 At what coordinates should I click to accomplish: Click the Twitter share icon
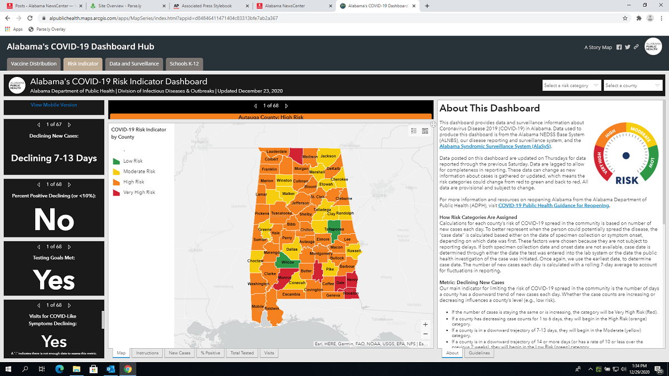(628, 47)
